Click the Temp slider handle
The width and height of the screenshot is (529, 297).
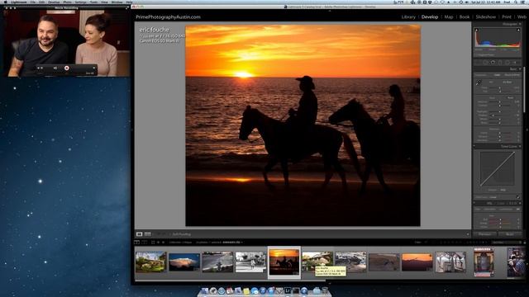(499, 88)
